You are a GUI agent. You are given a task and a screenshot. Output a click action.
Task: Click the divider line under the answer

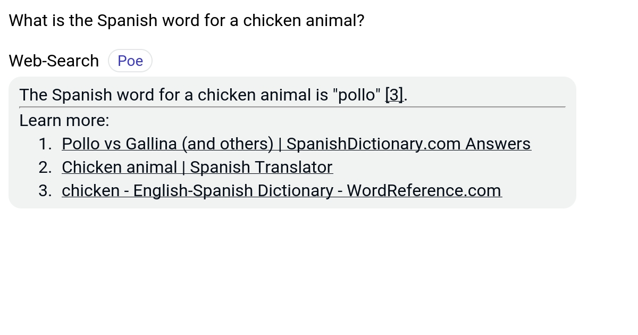point(291,106)
